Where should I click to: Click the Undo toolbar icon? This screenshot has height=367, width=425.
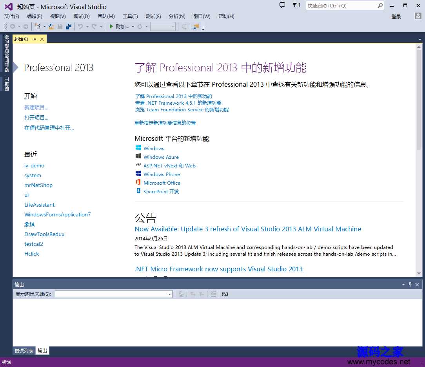pos(80,27)
